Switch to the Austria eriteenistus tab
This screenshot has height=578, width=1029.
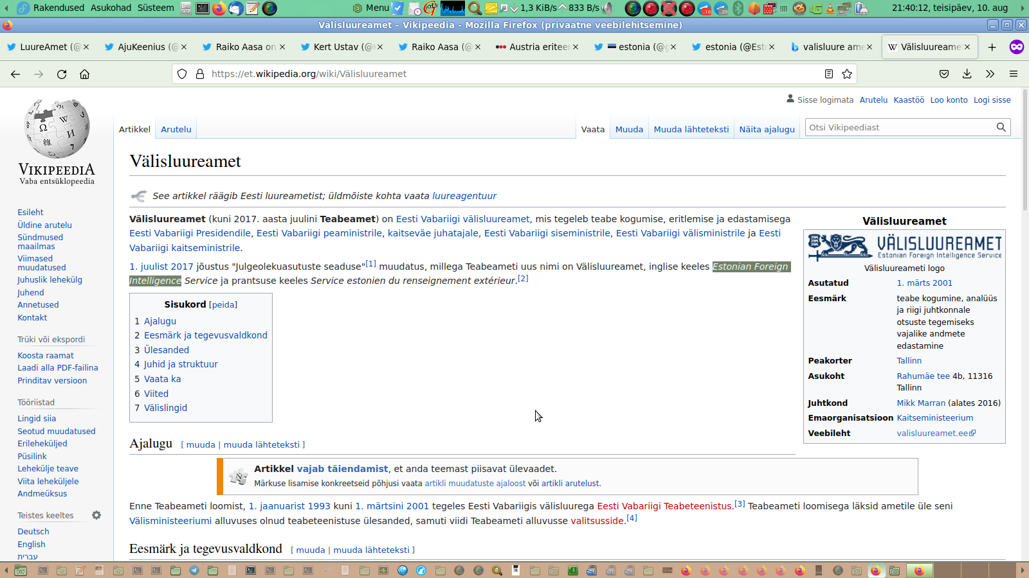click(536, 47)
